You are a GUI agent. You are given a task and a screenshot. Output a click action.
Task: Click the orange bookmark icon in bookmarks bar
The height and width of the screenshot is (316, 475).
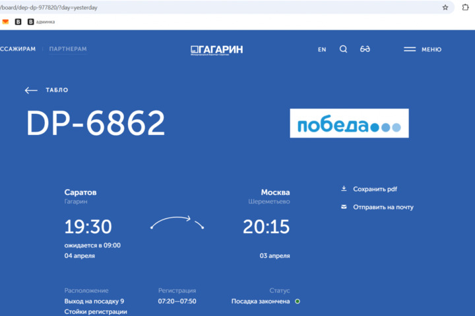click(6, 22)
